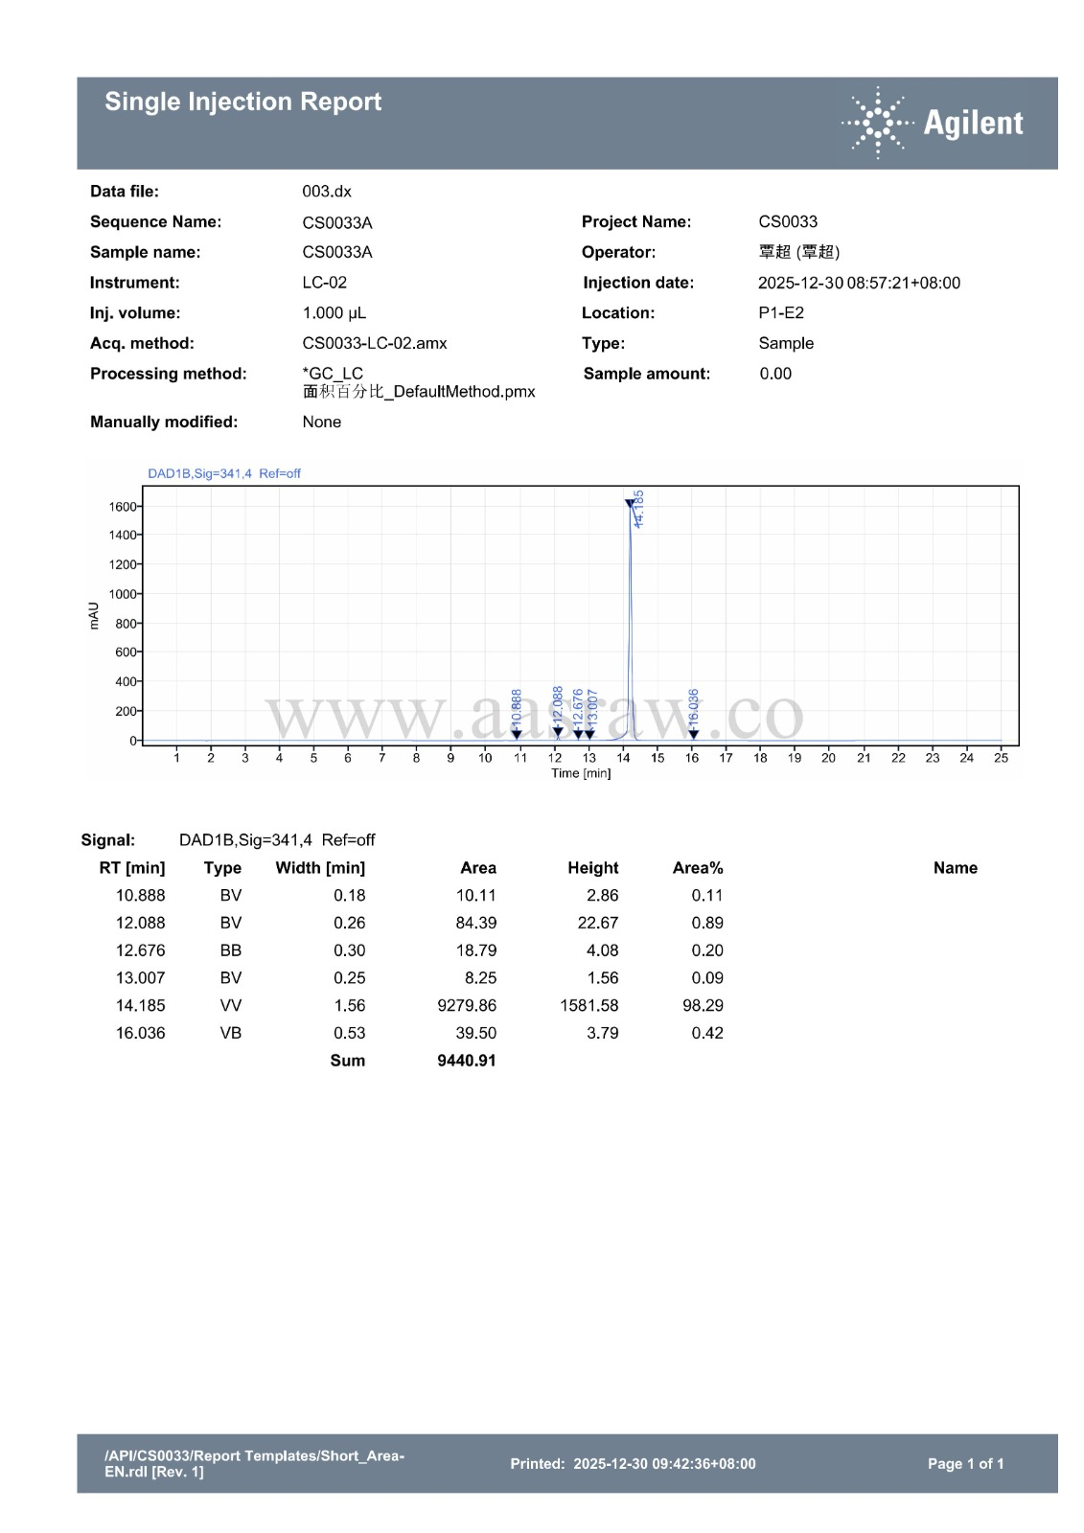This screenshot has height=1533, width=1084.
Task: Click the report template path in footer
Action: [254, 1463]
